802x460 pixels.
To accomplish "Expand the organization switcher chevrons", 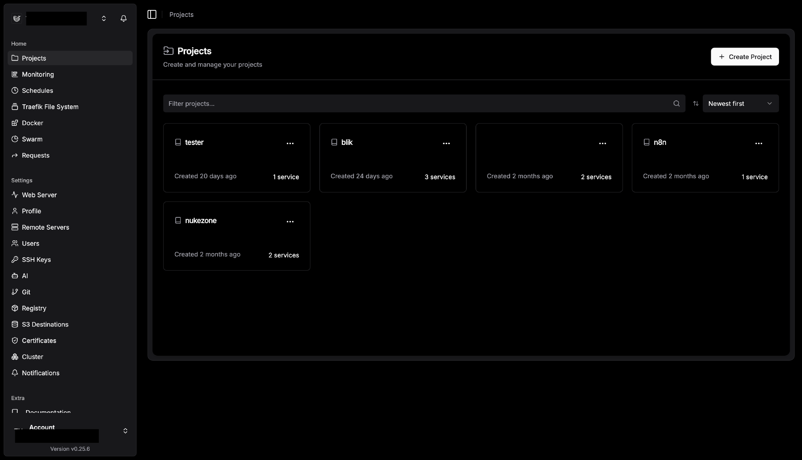I will (103, 18).
